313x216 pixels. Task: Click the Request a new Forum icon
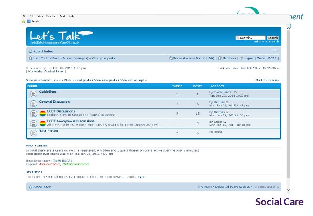pos(171,58)
